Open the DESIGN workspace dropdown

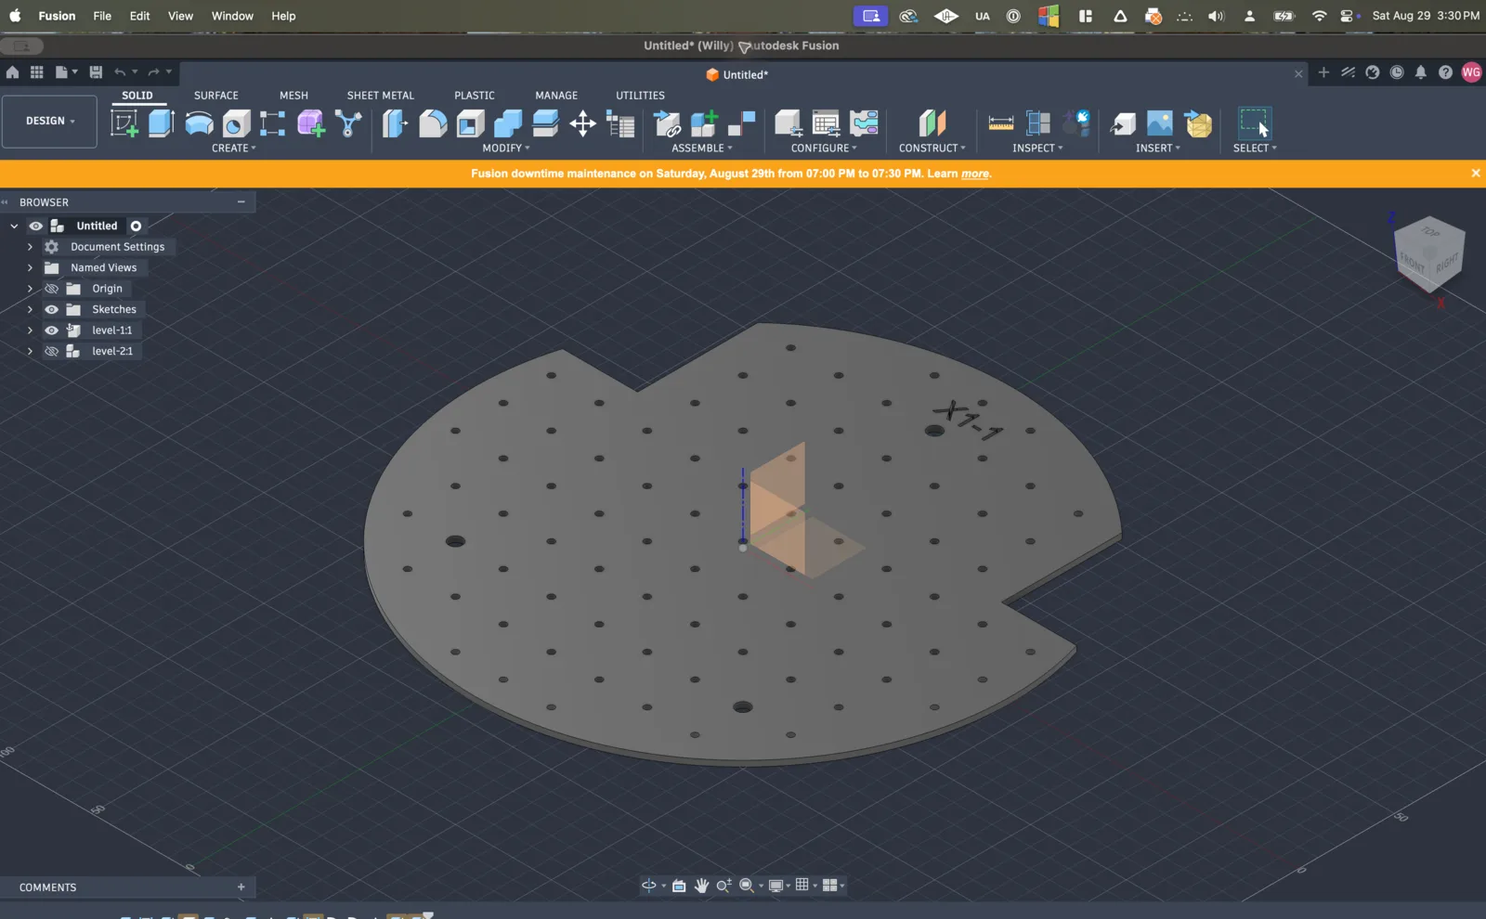click(49, 122)
